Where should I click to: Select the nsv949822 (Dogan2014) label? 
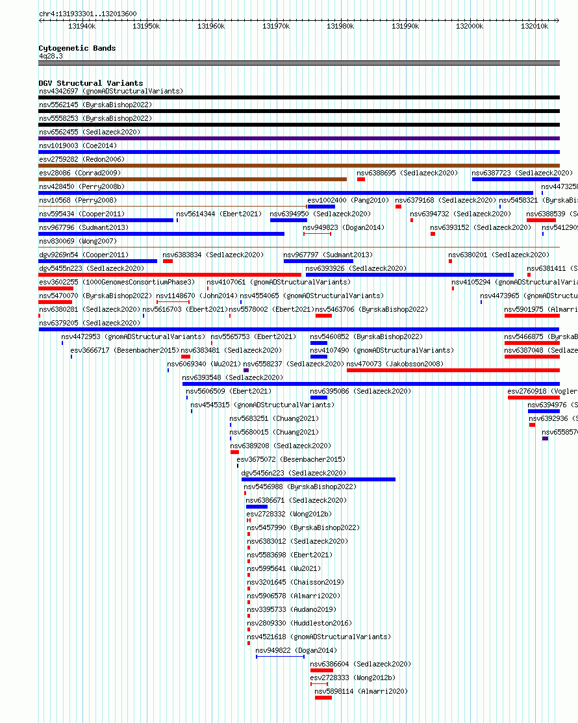296,651
